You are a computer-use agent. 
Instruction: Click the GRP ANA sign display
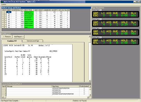116,32
